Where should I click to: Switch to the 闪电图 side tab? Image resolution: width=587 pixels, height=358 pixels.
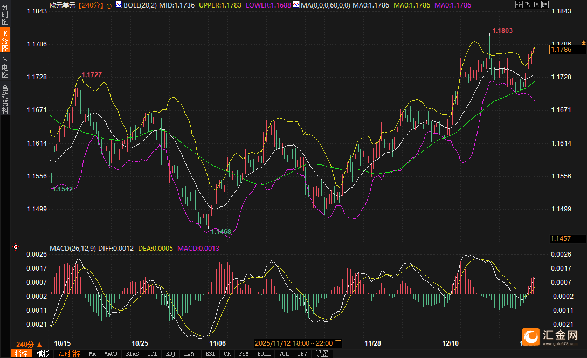click(5, 66)
